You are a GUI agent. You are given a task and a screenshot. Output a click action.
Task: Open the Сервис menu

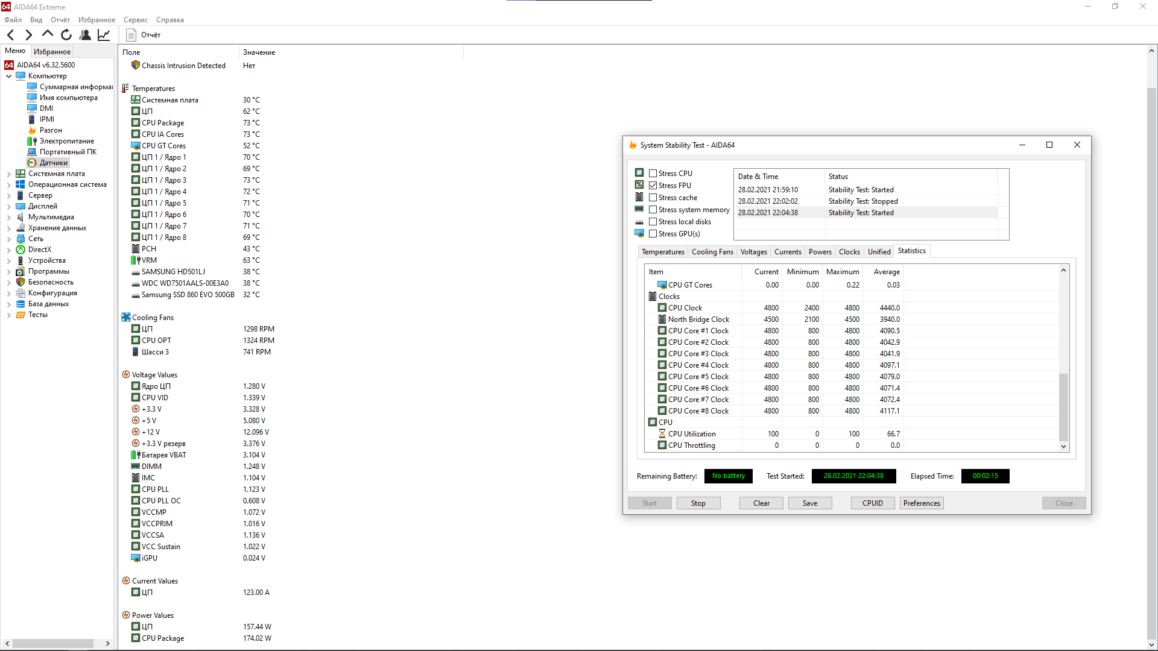(135, 20)
